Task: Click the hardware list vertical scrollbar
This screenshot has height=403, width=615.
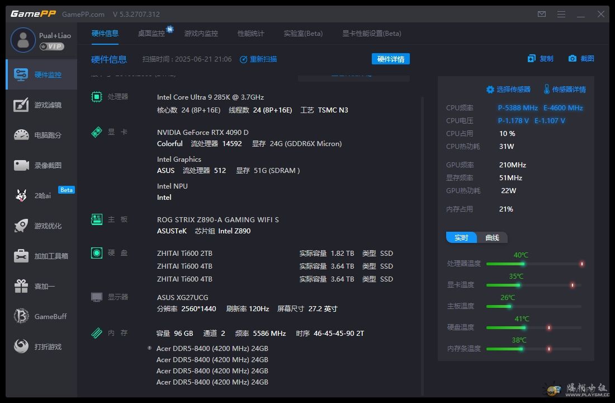Action: click(423, 246)
